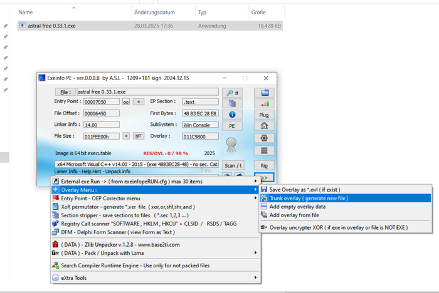Open the gear options icon
Screen dimensions: 439x293
[264, 138]
